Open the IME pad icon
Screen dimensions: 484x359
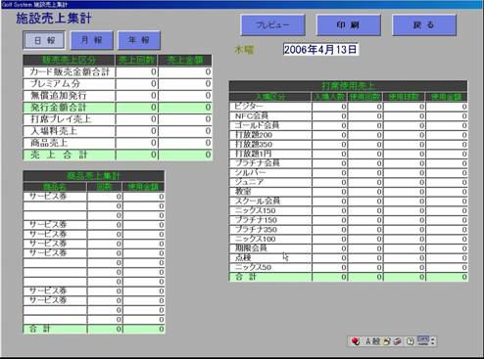(x=387, y=341)
